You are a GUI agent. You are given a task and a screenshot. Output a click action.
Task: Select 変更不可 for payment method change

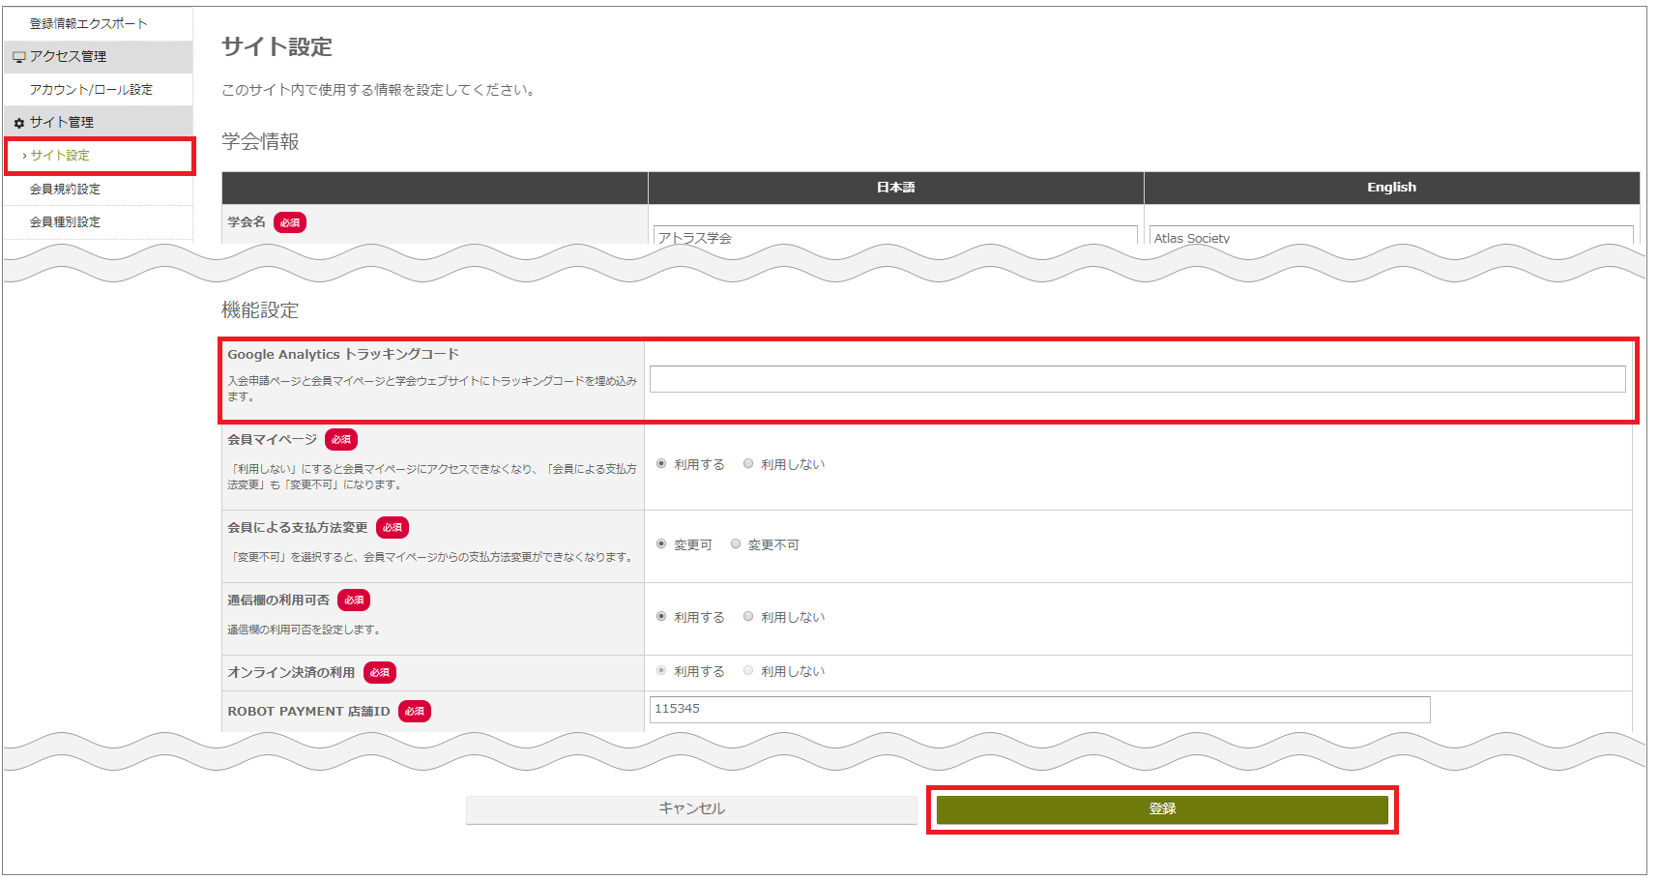point(736,544)
